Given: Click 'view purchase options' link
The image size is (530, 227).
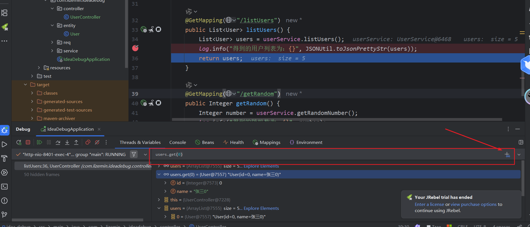Looking at the screenshot, I should point(474,204).
